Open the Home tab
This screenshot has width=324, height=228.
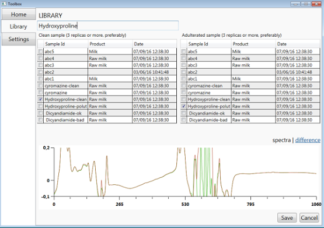[x=19, y=15]
